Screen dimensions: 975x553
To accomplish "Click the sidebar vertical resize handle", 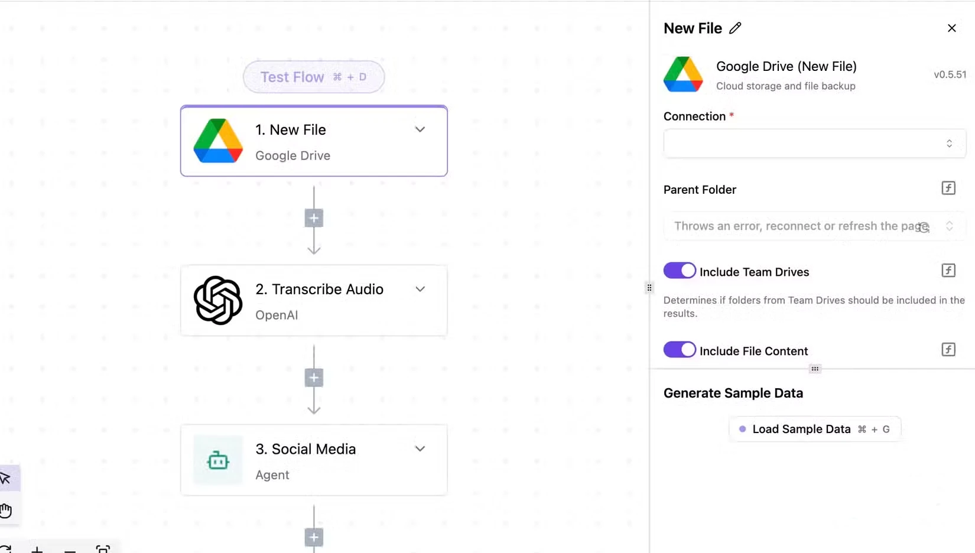I will click(649, 288).
